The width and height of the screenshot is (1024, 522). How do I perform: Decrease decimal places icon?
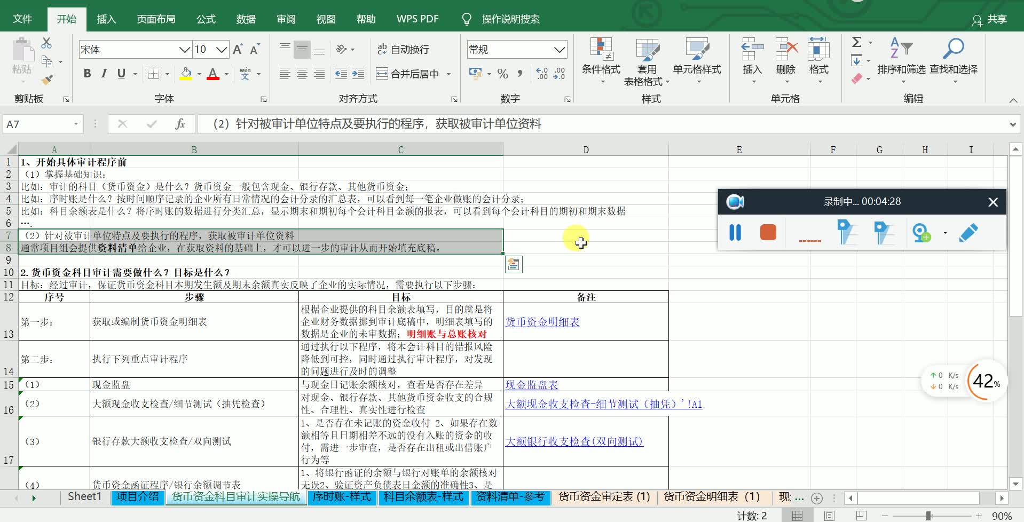[x=560, y=74]
